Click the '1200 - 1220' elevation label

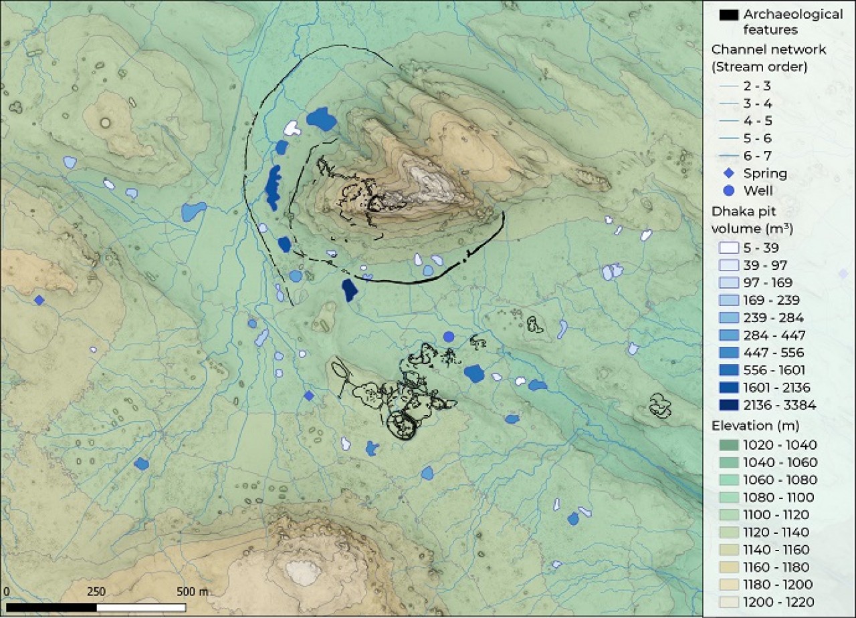(778, 602)
